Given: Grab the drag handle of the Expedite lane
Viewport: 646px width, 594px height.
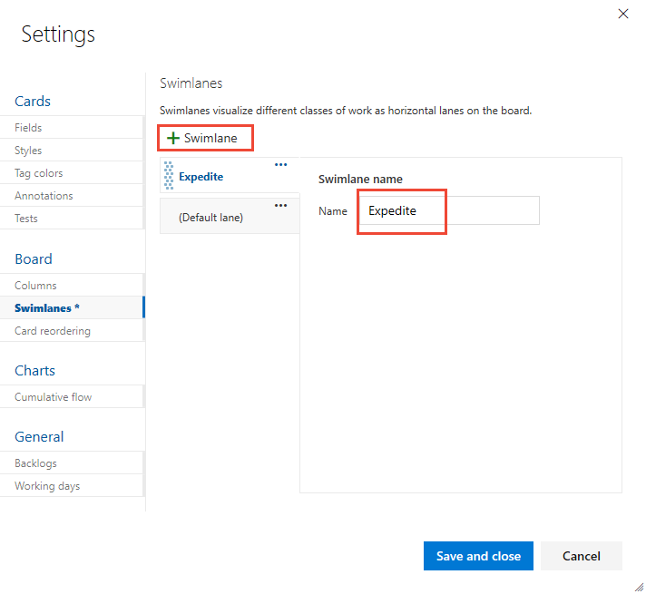Looking at the screenshot, I should pyautogui.click(x=169, y=176).
